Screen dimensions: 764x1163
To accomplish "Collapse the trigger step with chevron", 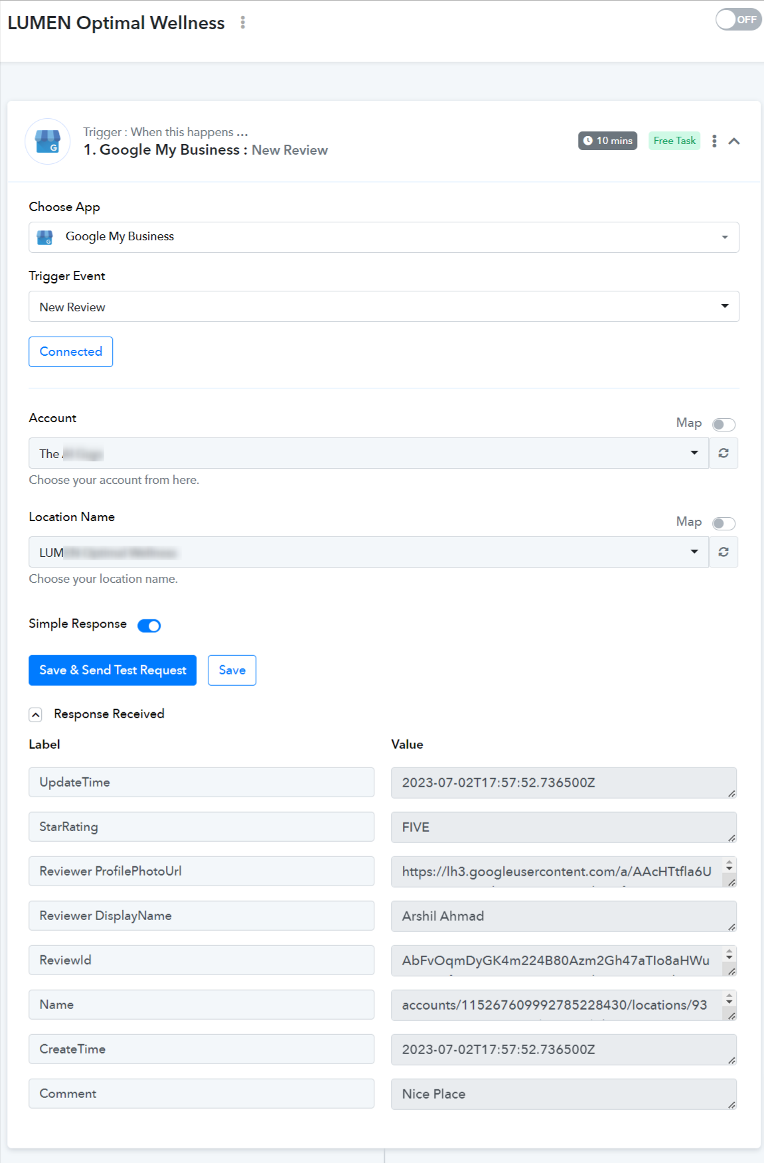I will [x=734, y=141].
